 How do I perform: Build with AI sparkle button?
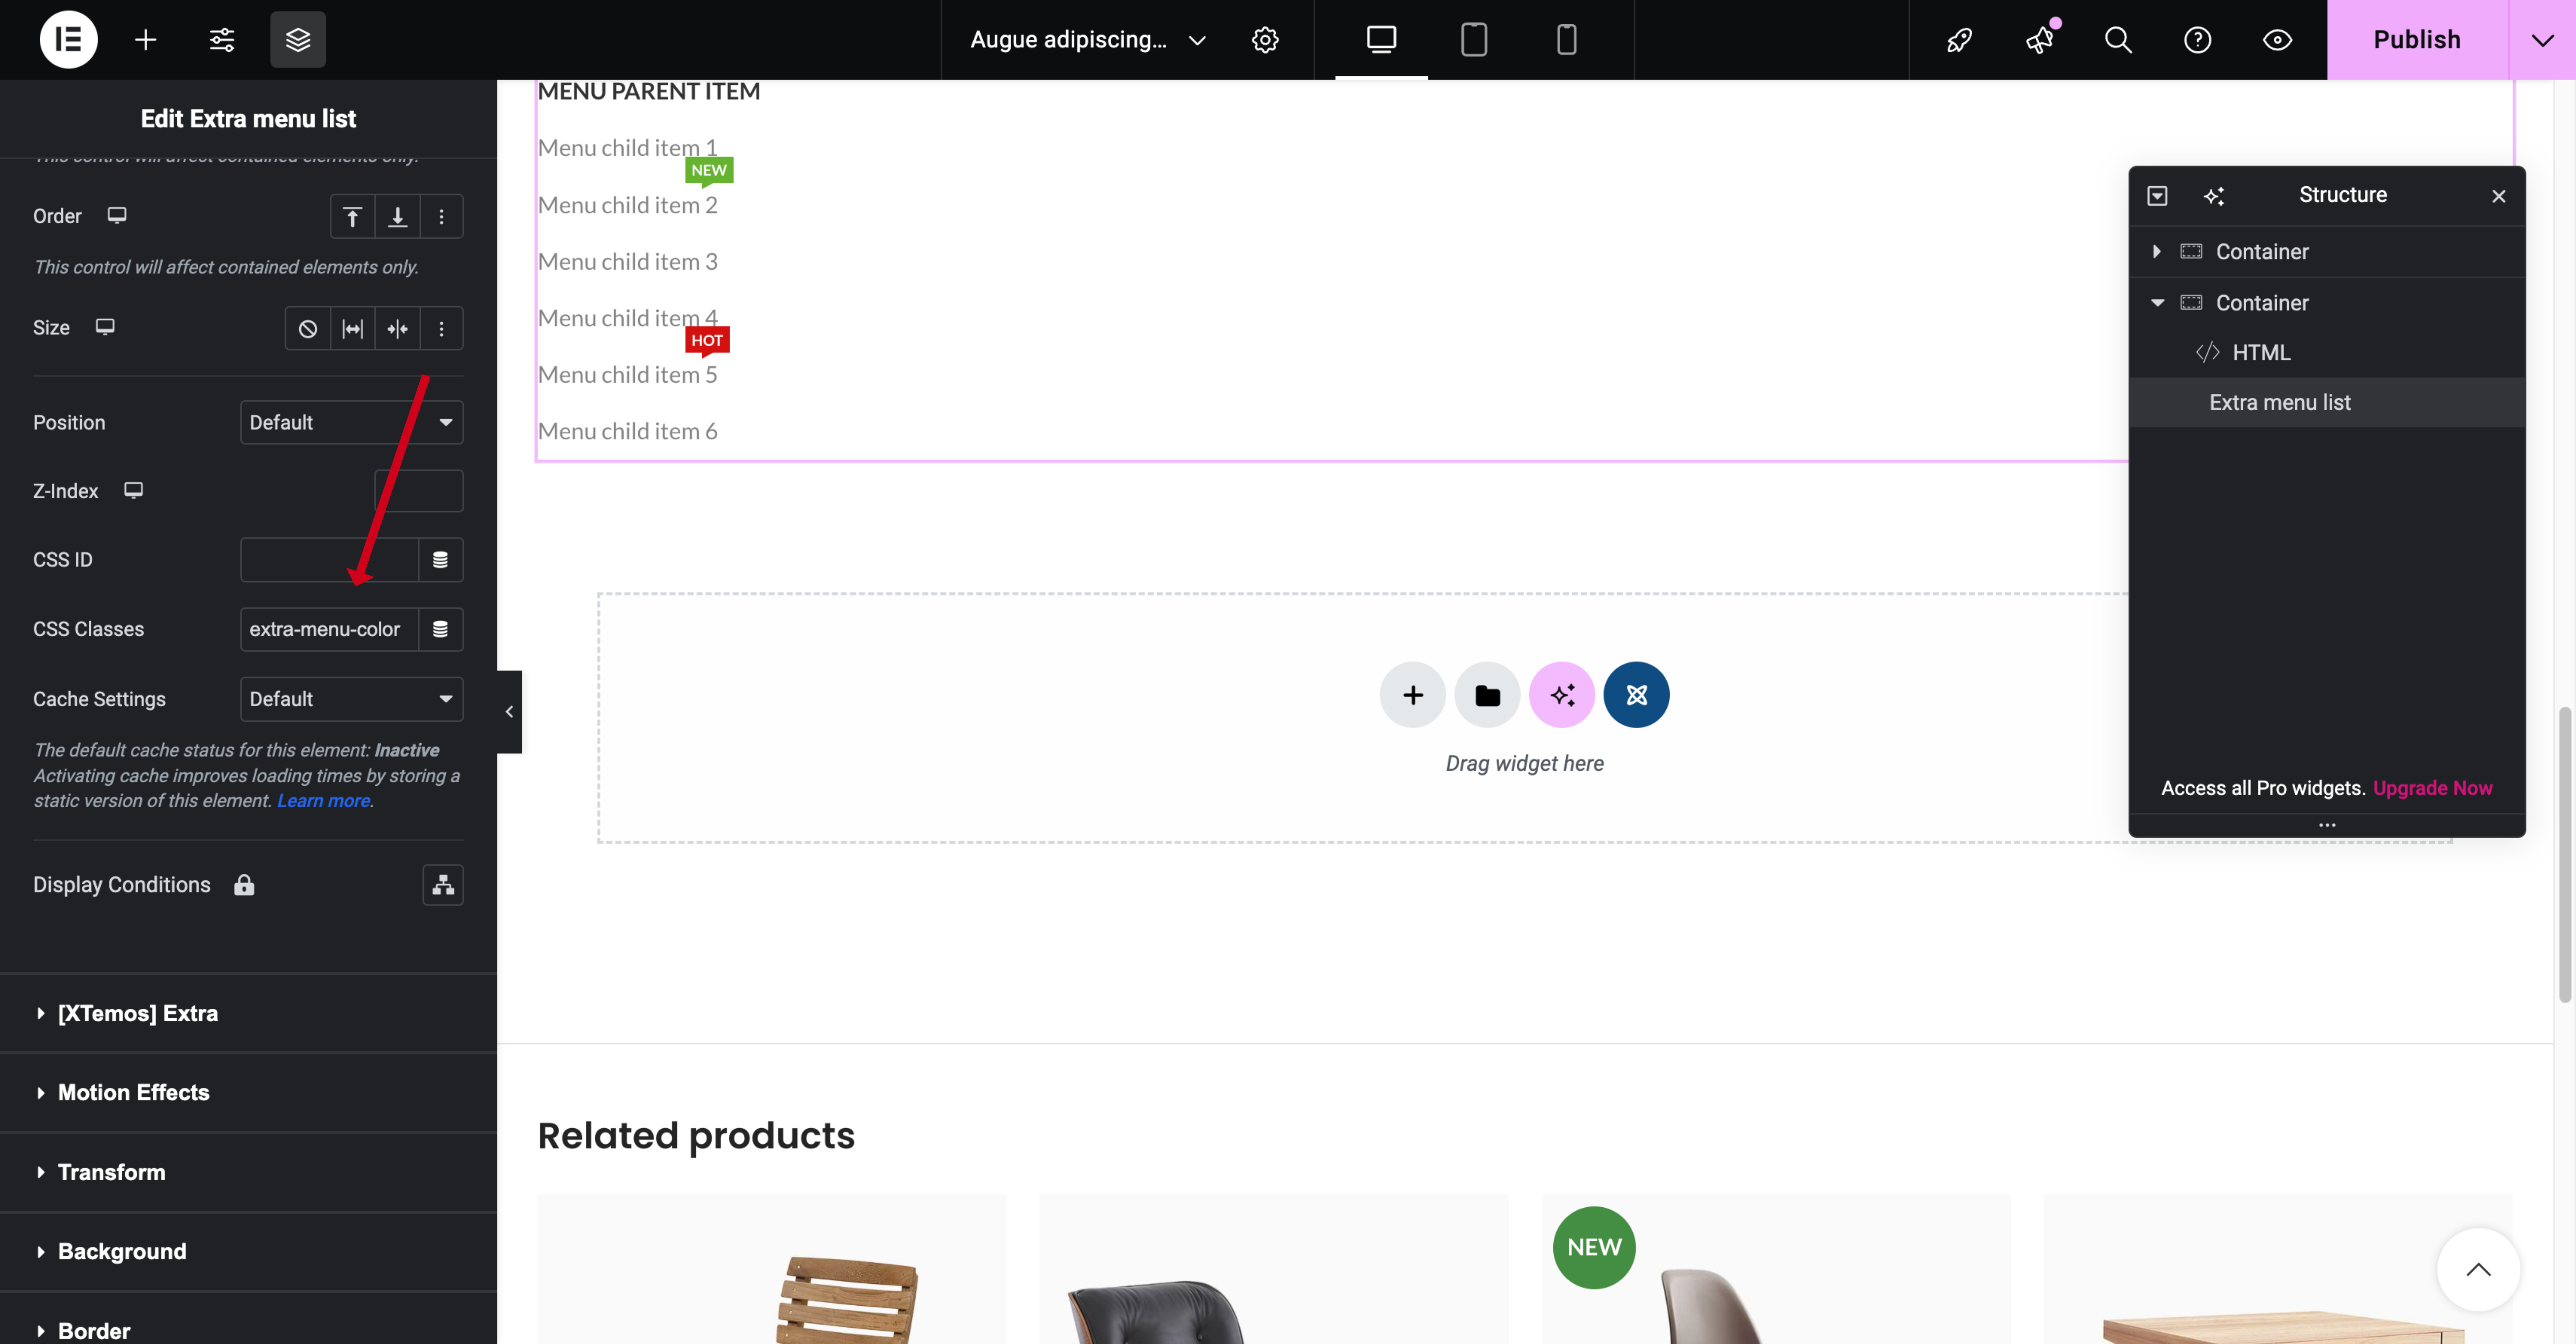pos(1562,695)
